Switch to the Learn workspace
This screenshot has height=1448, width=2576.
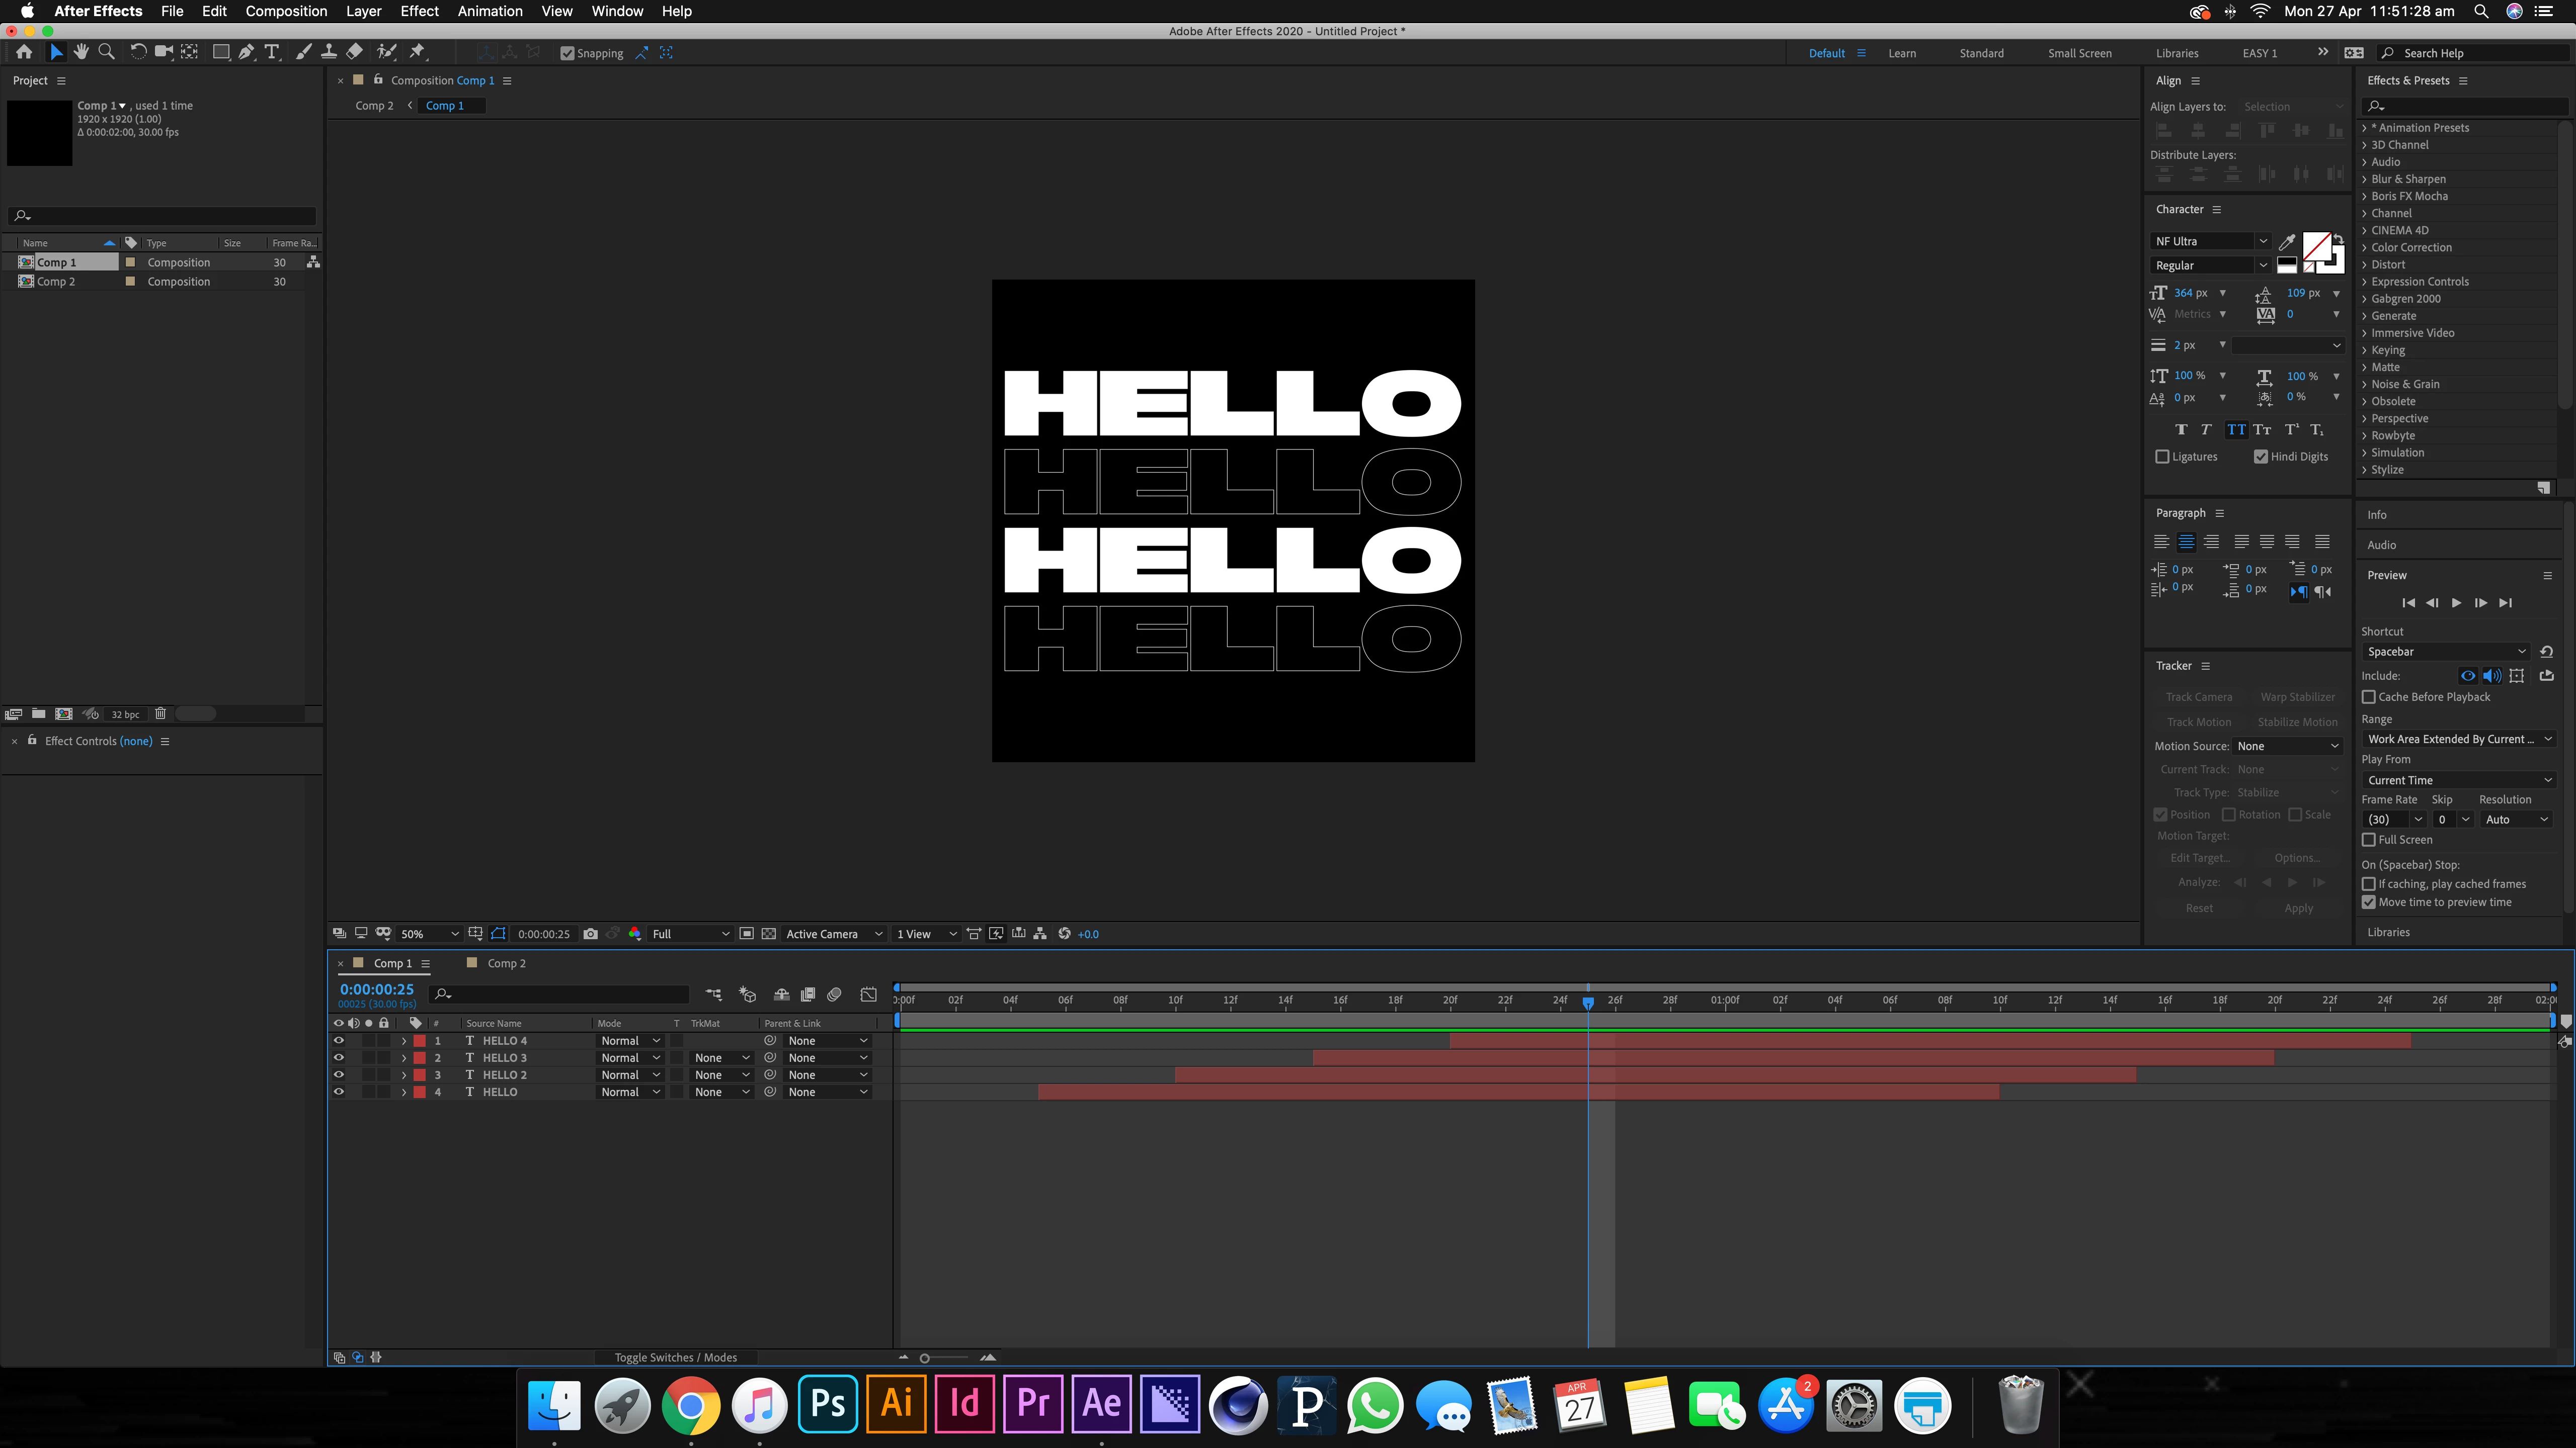click(1901, 53)
